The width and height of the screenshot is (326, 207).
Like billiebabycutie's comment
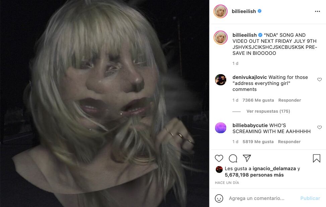[x=319, y=127]
